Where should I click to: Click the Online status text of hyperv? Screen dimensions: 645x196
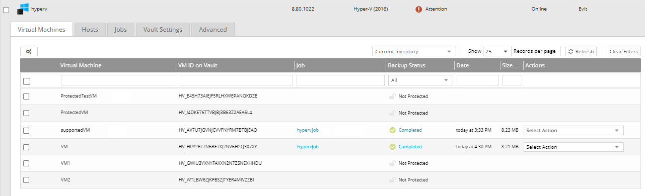[x=539, y=9]
